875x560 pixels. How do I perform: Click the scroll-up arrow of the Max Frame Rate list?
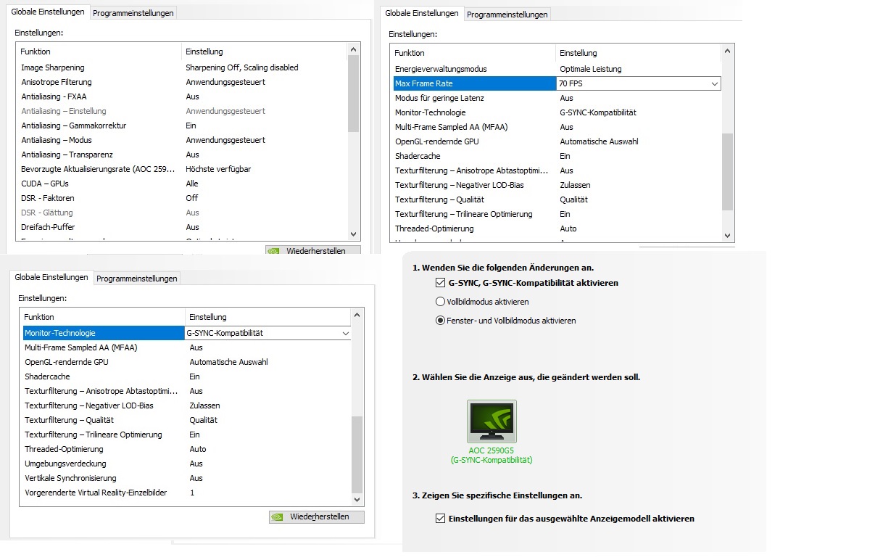pos(729,51)
